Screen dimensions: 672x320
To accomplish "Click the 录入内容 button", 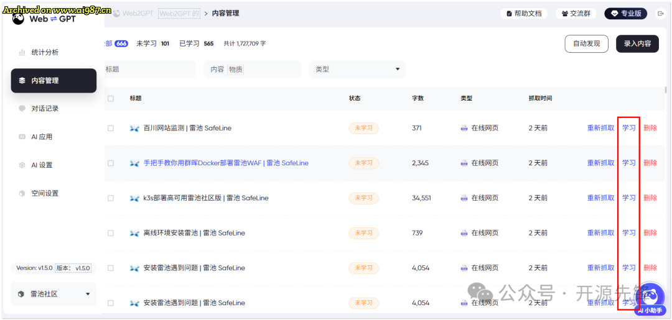I will point(637,43).
